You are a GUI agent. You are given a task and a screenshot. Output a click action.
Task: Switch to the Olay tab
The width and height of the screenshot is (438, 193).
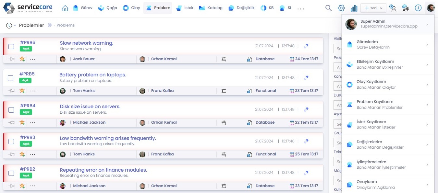point(131,8)
